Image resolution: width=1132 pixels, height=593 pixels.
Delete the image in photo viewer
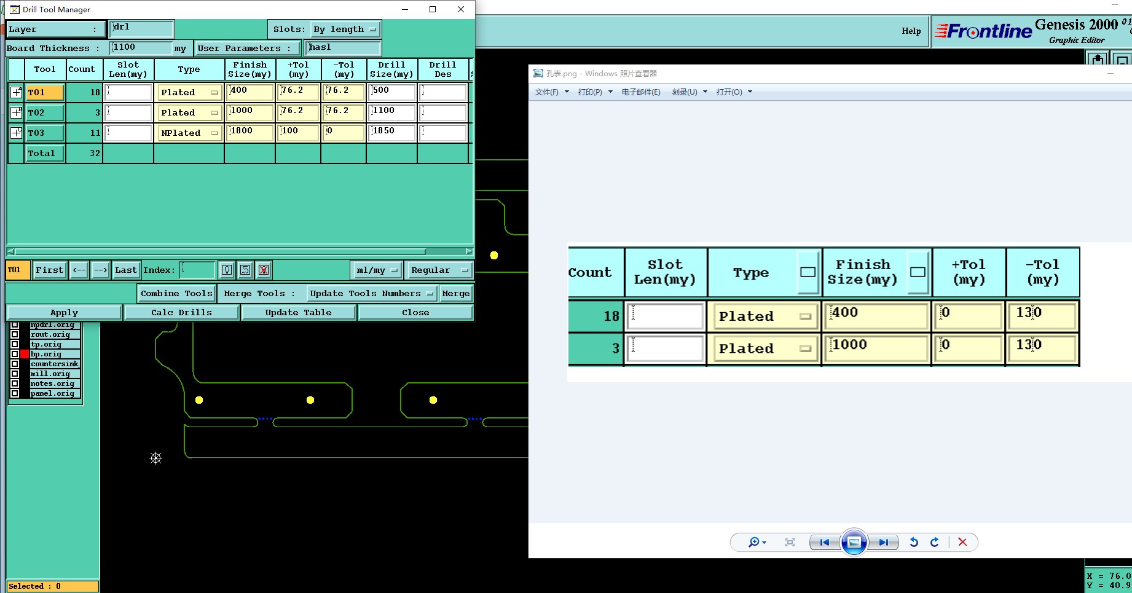pos(962,542)
